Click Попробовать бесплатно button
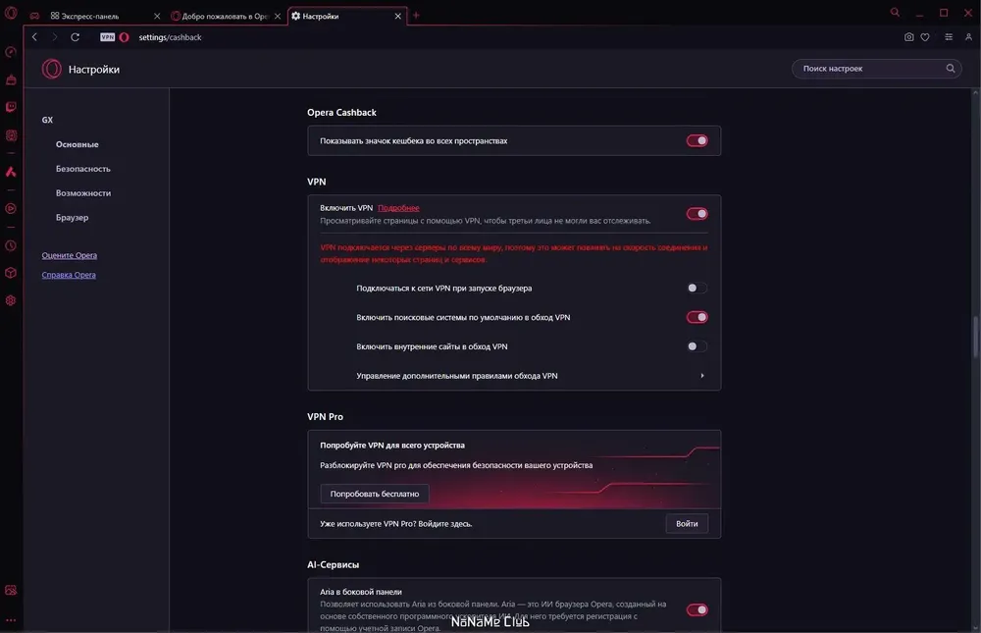The height and width of the screenshot is (633, 981). (x=375, y=494)
